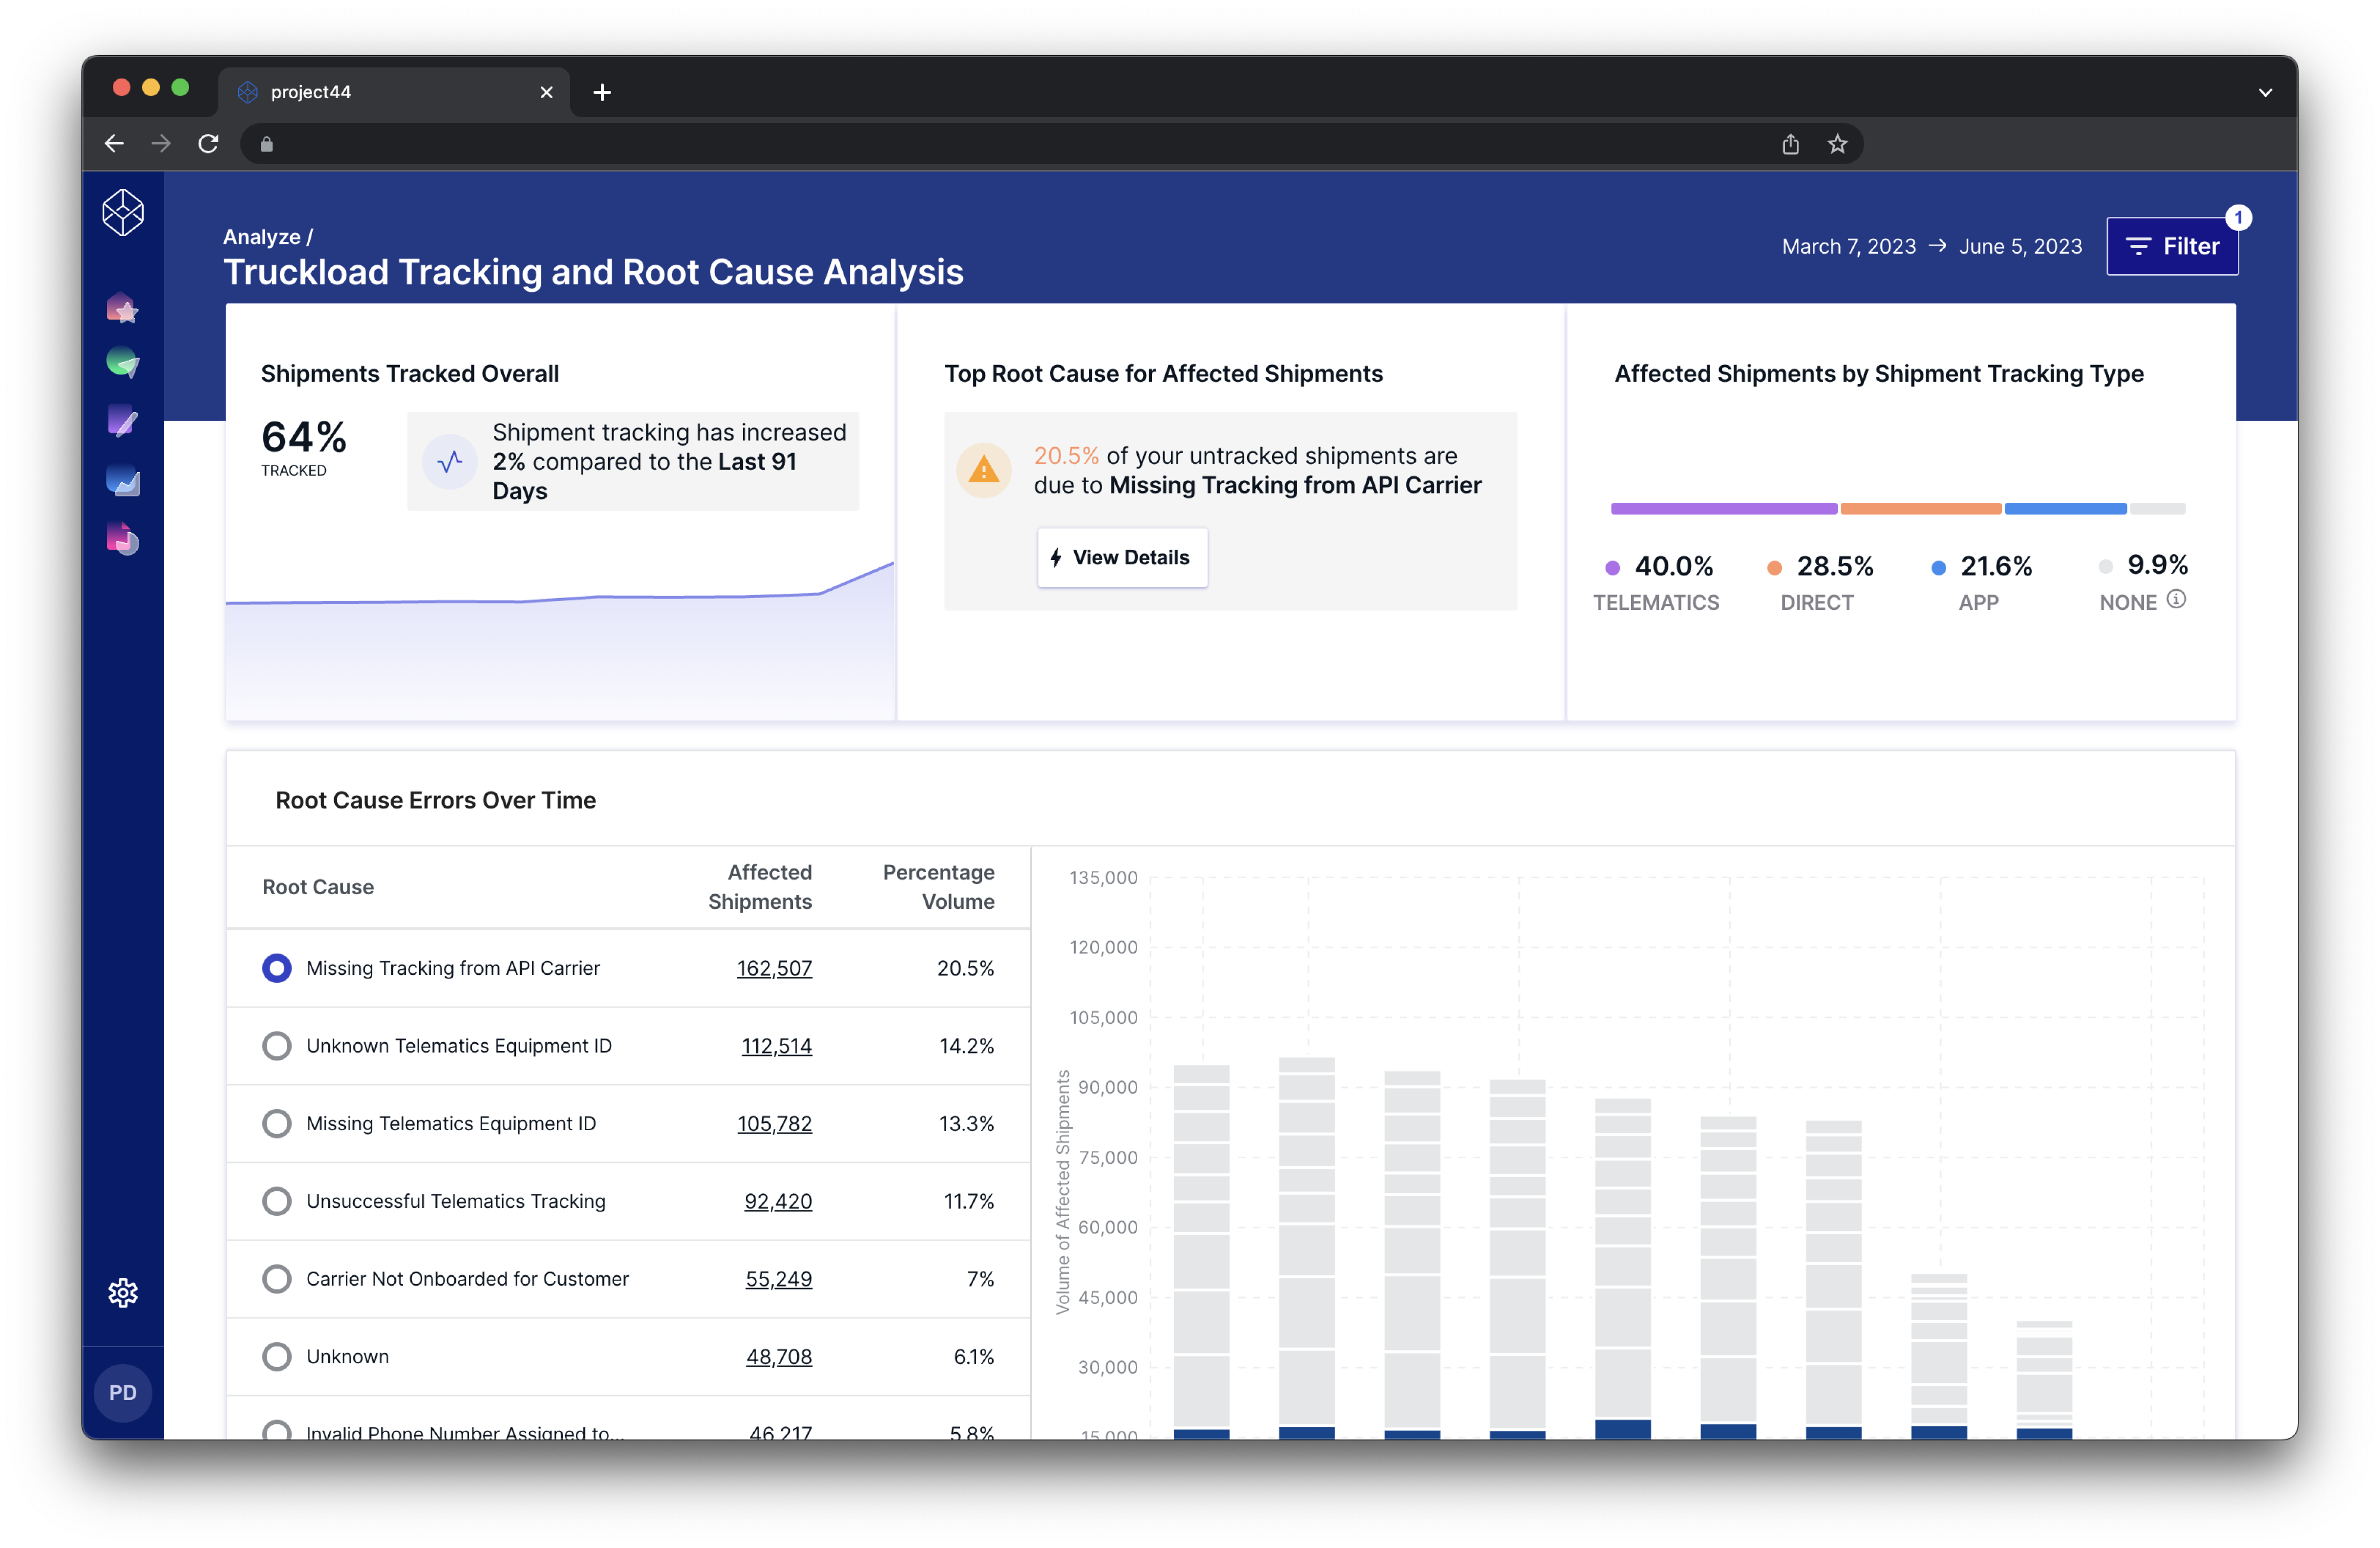Open the Analyze breadcrumb menu item
The height and width of the screenshot is (1548, 2380).
click(x=262, y=236)
